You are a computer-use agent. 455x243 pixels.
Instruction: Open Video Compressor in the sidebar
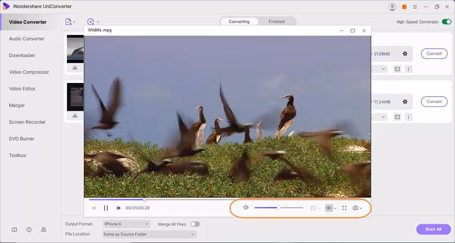(x=29, y=72)
